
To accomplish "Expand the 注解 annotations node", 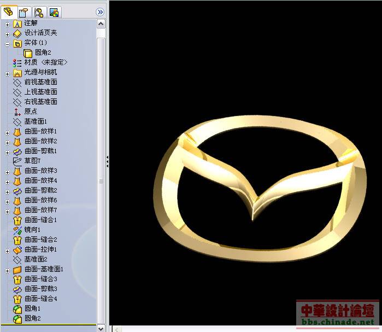I will tap(7, 25).
